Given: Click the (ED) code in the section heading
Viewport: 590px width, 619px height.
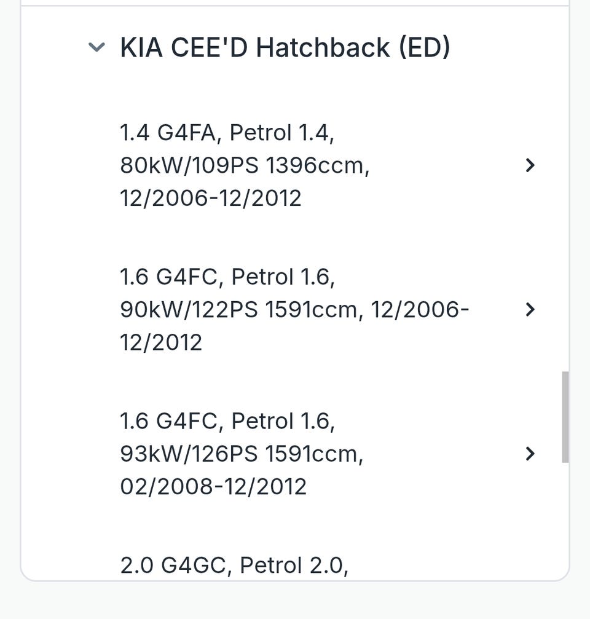Looking at the screenshot, I should pyautogui.click(x=425, y=47).
